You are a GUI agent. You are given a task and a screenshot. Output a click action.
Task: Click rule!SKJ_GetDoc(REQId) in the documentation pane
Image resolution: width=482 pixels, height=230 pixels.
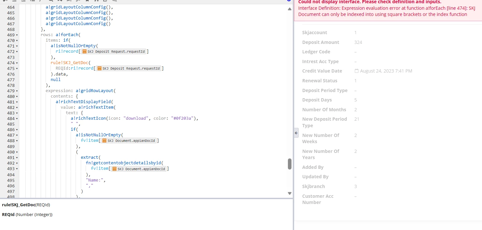26,205
